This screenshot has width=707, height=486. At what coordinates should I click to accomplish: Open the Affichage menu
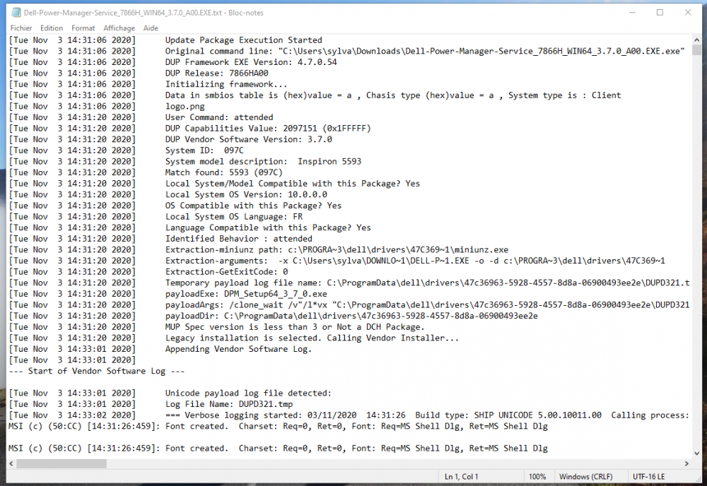point(119,28)
